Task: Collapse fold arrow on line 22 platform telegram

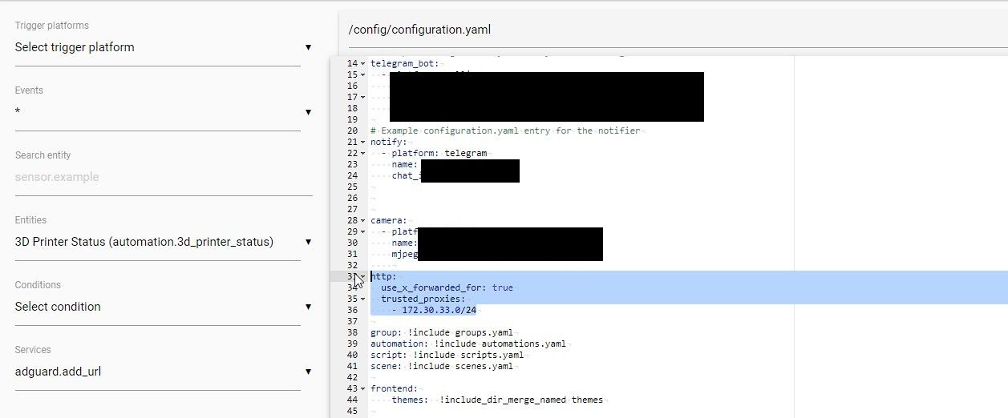Action: coord(363,153)
